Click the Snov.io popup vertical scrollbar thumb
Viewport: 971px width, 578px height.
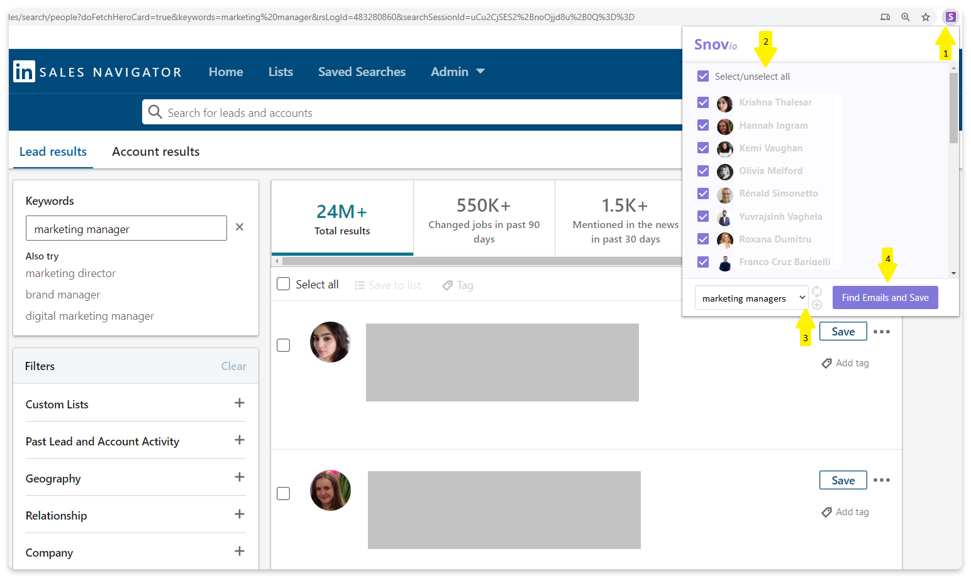coord(953,107)
